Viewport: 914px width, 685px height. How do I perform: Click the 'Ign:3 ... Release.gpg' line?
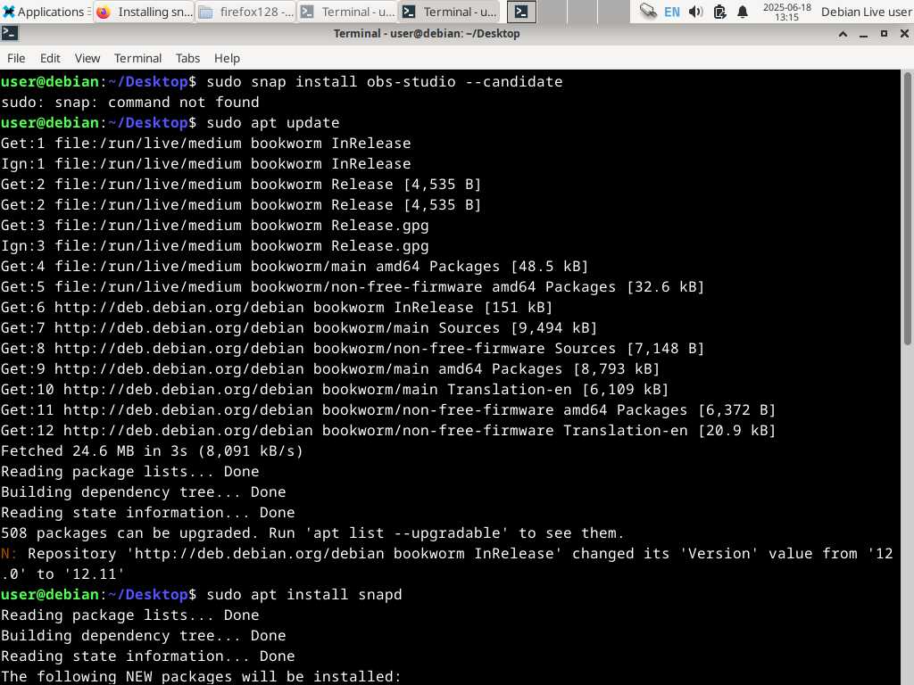(x=215, y=246)
